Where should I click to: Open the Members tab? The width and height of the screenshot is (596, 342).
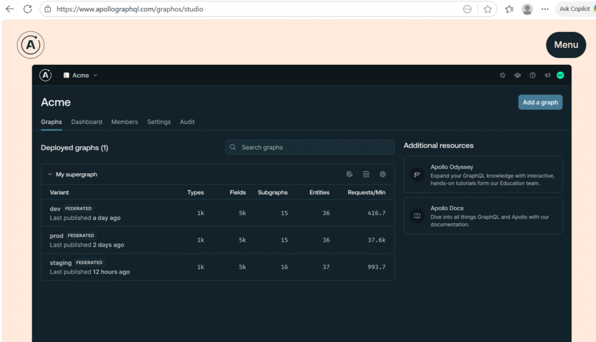click(x=124, y=122)
